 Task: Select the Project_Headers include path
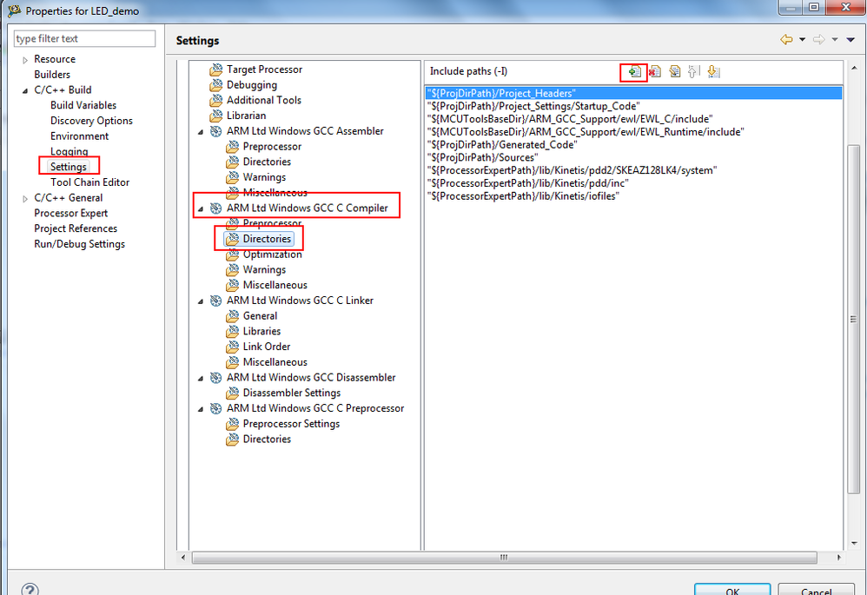click(x=633, y=94)
